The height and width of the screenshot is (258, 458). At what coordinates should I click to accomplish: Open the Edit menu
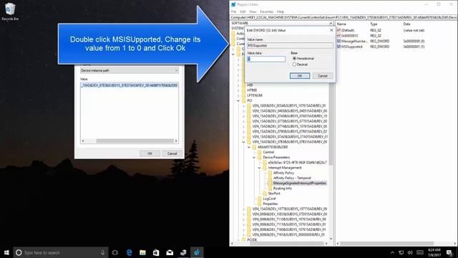243,11
